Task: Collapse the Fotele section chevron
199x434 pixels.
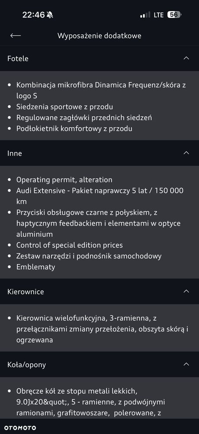Action: tap(186, 58)
